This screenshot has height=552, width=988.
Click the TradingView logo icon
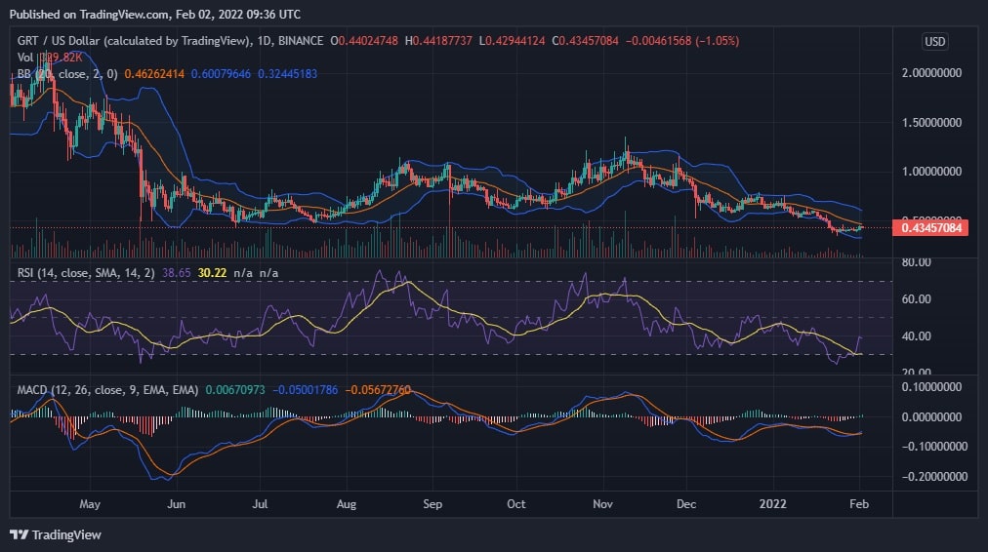(19, 534)
